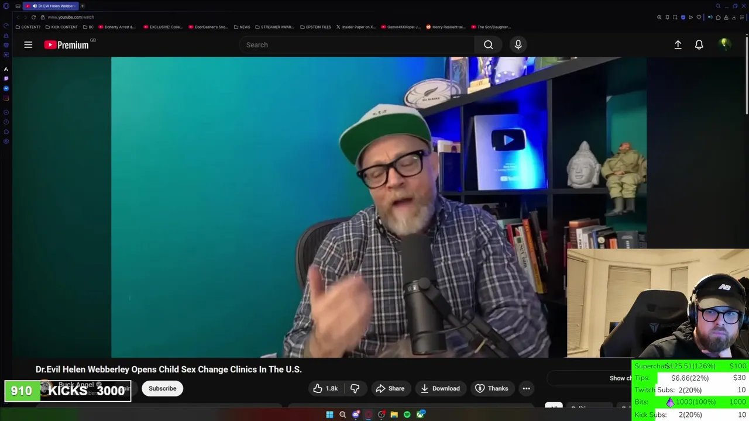Open the browser easy setup menu
The image size is (749, 421).
point(742,18)
